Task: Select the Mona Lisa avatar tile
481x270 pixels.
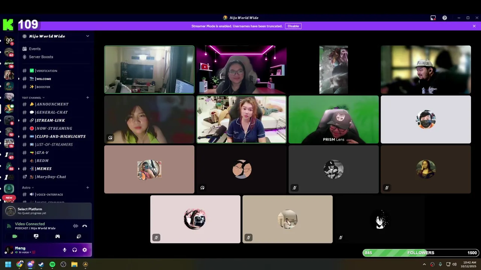Action: [426, 169]
